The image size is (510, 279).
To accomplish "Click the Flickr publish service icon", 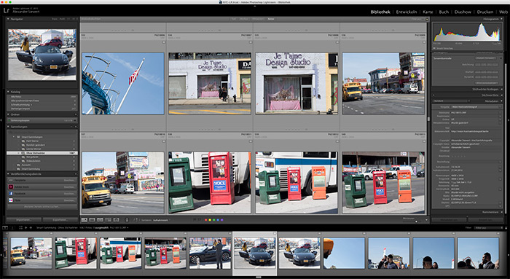I will (11, 200).
